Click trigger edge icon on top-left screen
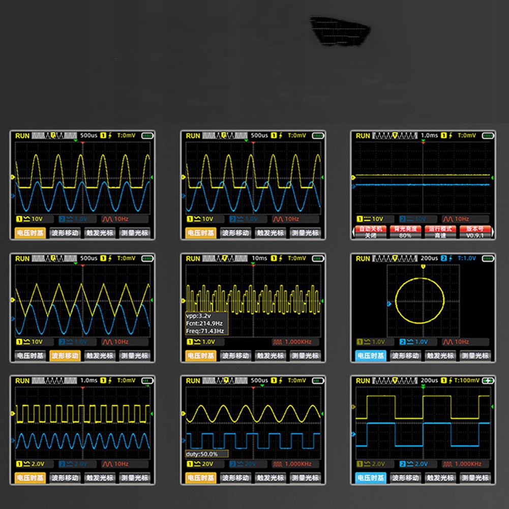509x509 pixels. [x=110, y=135]
